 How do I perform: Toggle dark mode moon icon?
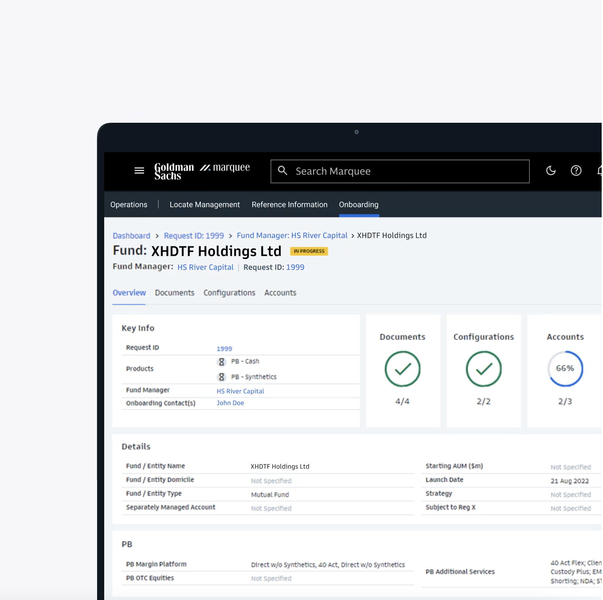(x=551, y=171)
